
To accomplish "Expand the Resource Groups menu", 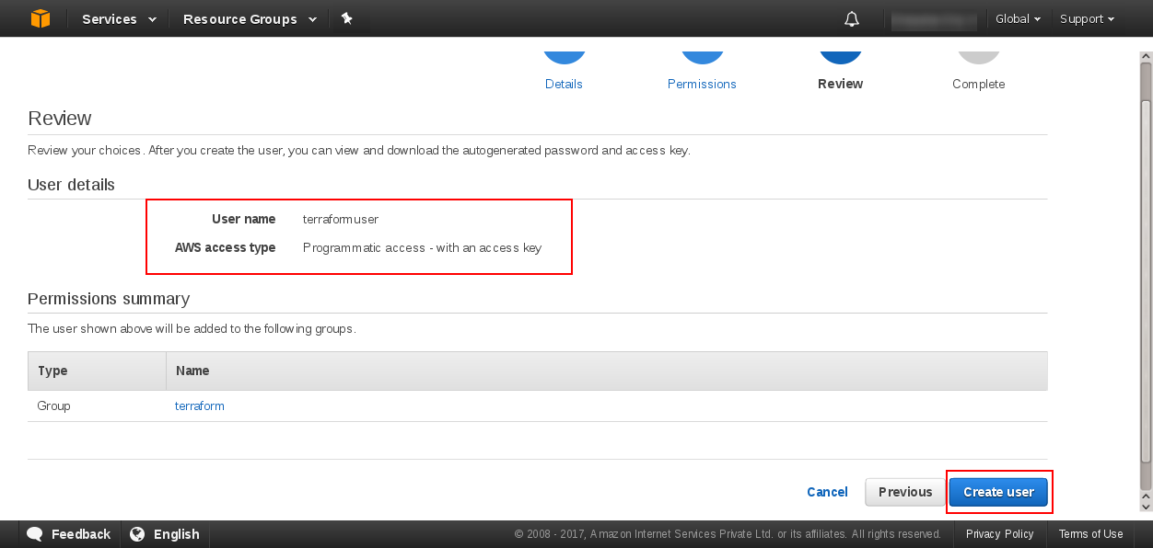I will (250, 18).
